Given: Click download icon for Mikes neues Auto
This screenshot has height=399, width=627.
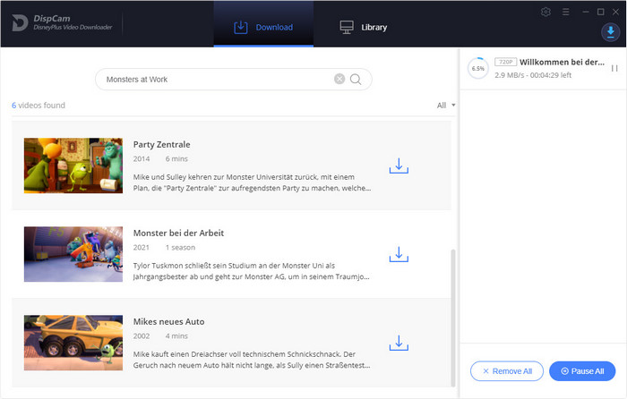Looking at the screenshot, I should pos(399,343).
